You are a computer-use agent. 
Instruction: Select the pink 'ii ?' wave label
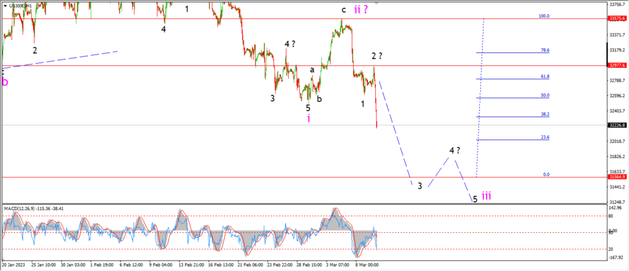361,10
